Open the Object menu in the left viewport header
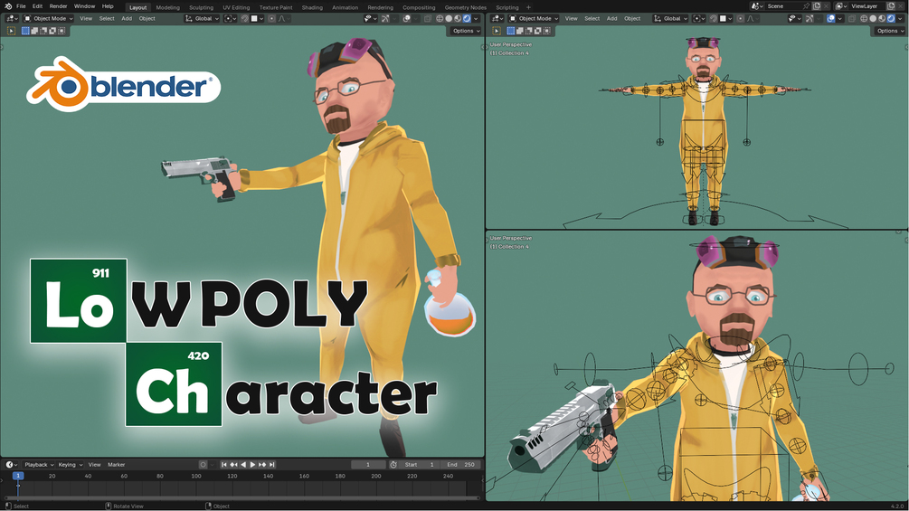This screenshot has height=511, width=909. (147, 18)
